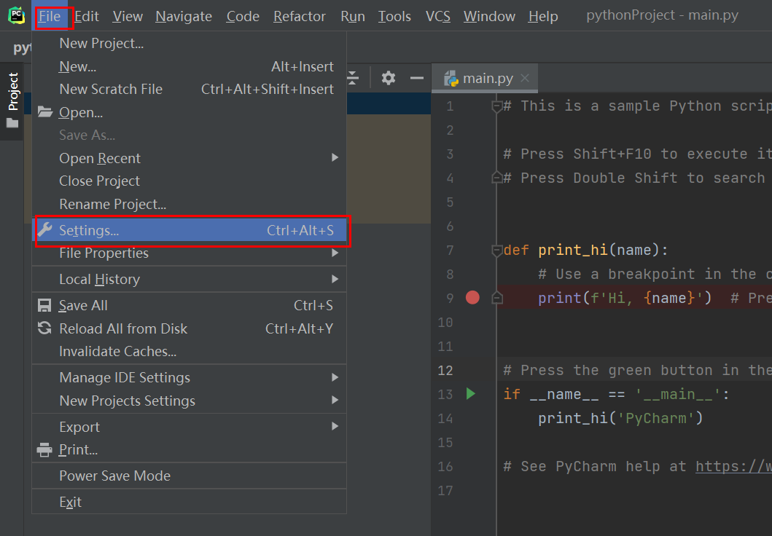Choose Invalidate Caches from the File menu
Viewport: 772px width, 536px height.
point(117,352)
